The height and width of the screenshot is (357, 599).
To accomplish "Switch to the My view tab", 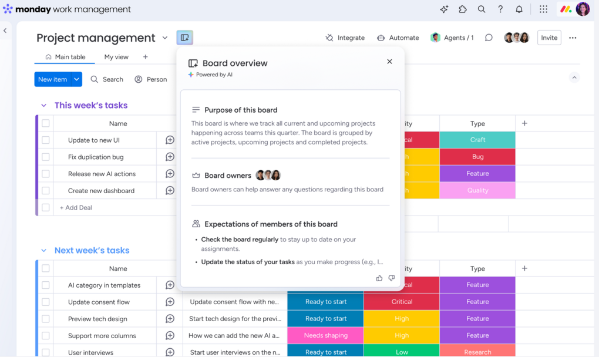I will pyautogui.click(x=116, y=57).
